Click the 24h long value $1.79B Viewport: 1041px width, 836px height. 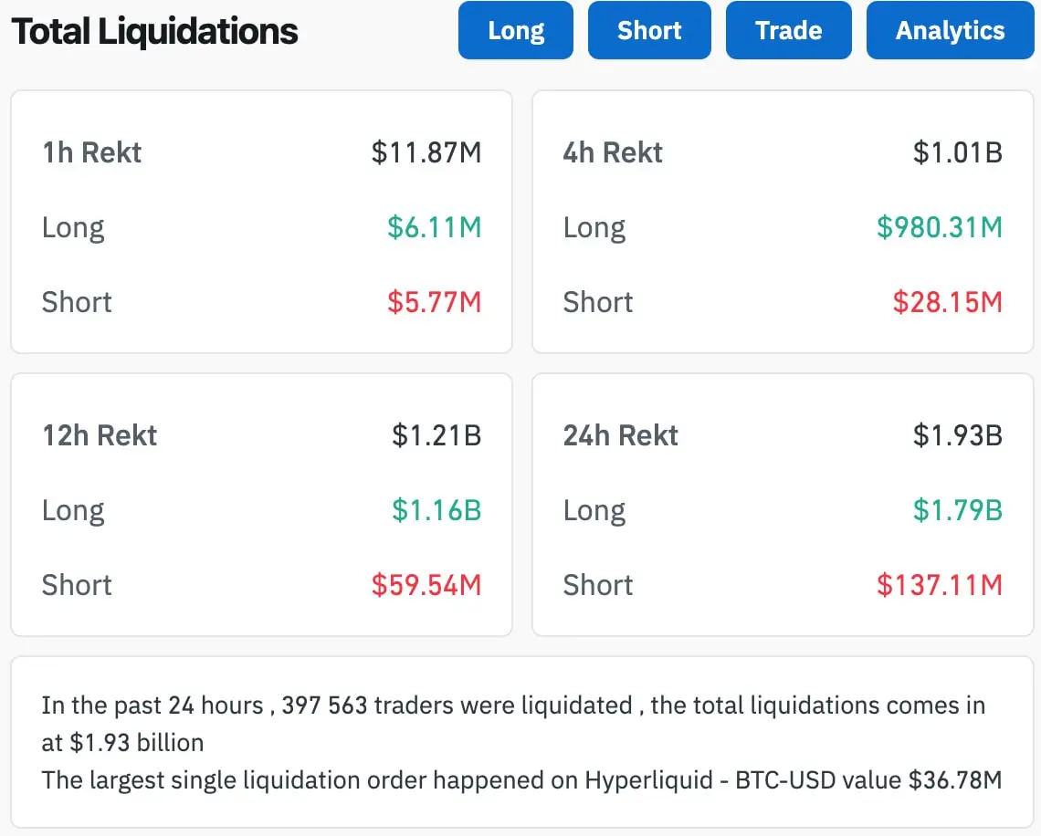pos(957,510)
